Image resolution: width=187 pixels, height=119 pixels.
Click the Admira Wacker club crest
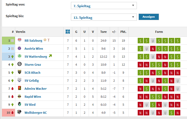[19, 88]
